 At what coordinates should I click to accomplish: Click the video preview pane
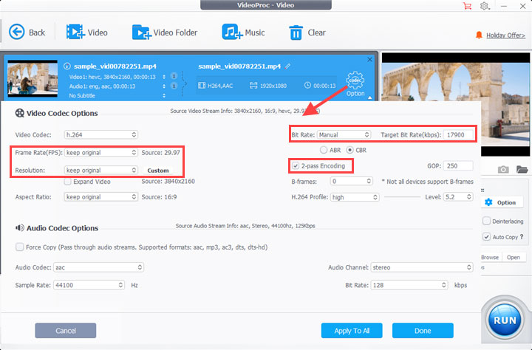pos(456,104)
